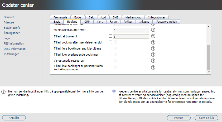The height and width of the screenshot is (122, 222).
Task: Show help for Tillad booking efter hændelsen er slut
Action: pos(153,42)
